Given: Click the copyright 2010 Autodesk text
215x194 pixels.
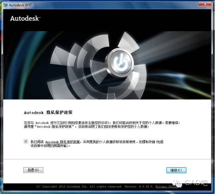Looking at the screenshot, I should 79,187.
